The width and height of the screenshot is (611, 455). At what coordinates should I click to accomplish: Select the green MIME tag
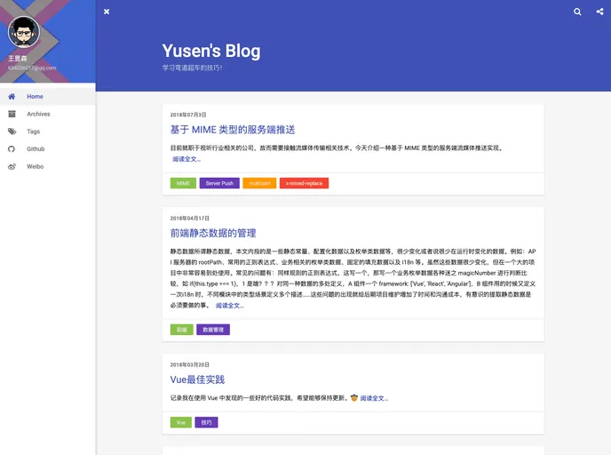[x=183, y=183]
